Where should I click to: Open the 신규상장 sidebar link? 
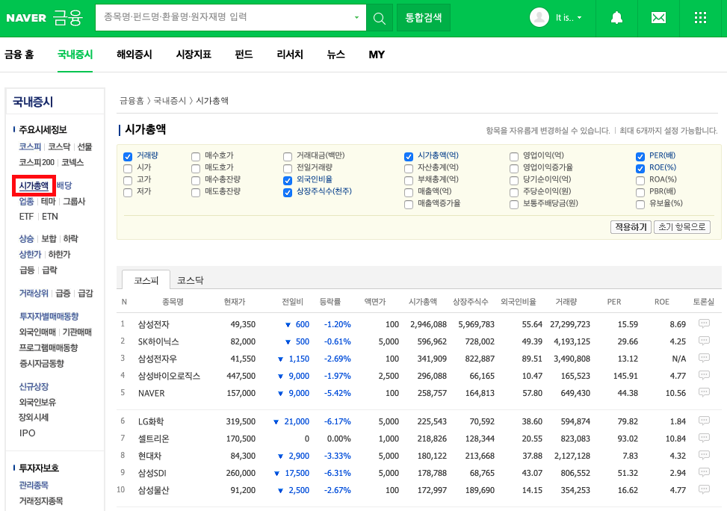pos(34,386)
